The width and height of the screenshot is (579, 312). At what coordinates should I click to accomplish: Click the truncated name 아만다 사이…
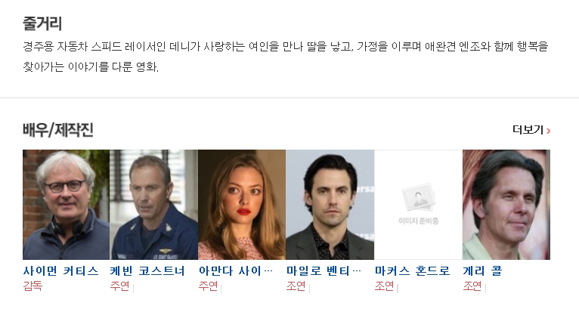(x=236, y=271)
